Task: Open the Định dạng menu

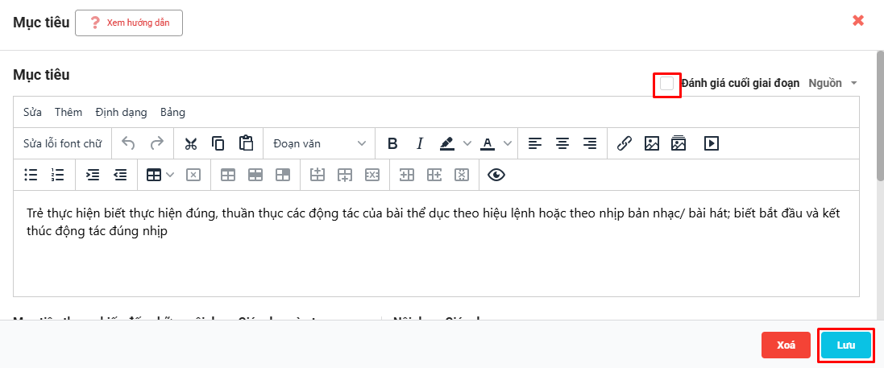Action: [x=120, y=112]
